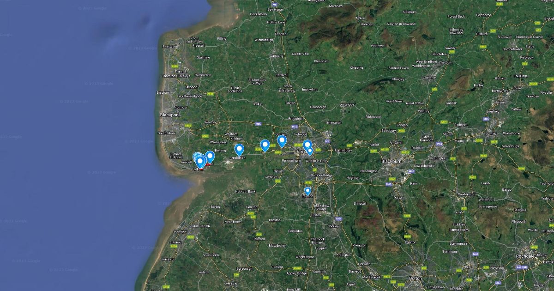554x291 pixels.
Task: Select the Garstang place label
Action: point(277,55)
